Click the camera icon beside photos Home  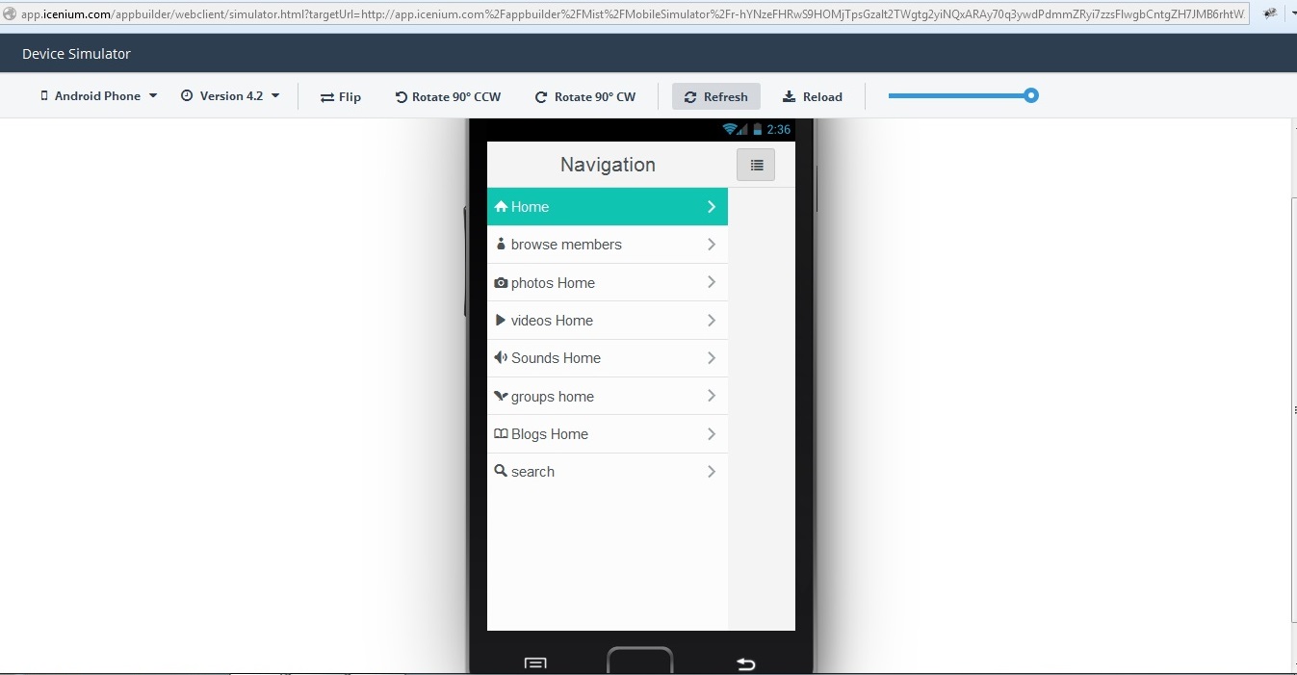(x=501, y=283)
